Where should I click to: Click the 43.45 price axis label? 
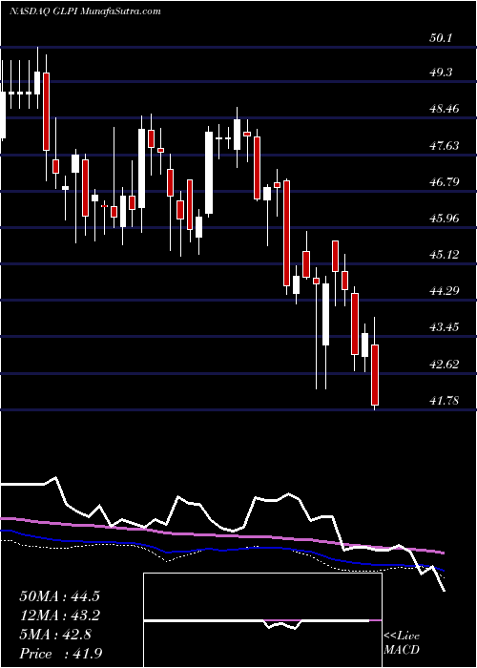point(444,327)
